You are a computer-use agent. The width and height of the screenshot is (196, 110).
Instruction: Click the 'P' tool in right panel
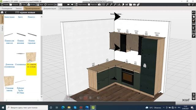(194, 36)
